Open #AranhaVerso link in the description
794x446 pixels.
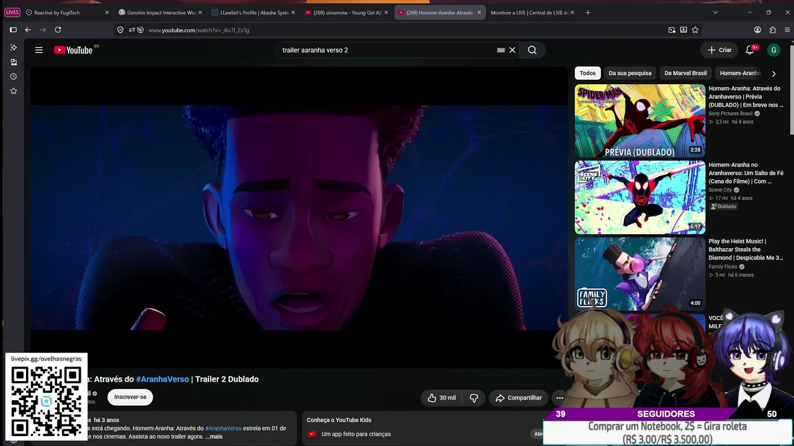tap(223, 428)
